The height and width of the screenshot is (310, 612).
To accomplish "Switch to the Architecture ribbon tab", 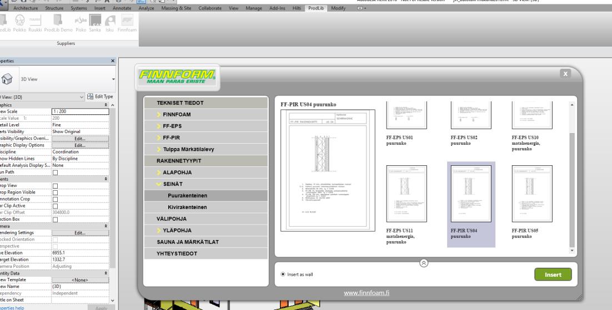I will click(26, 8).
